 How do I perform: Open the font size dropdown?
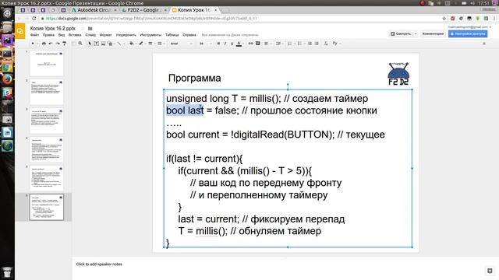[x=205, y=44]
